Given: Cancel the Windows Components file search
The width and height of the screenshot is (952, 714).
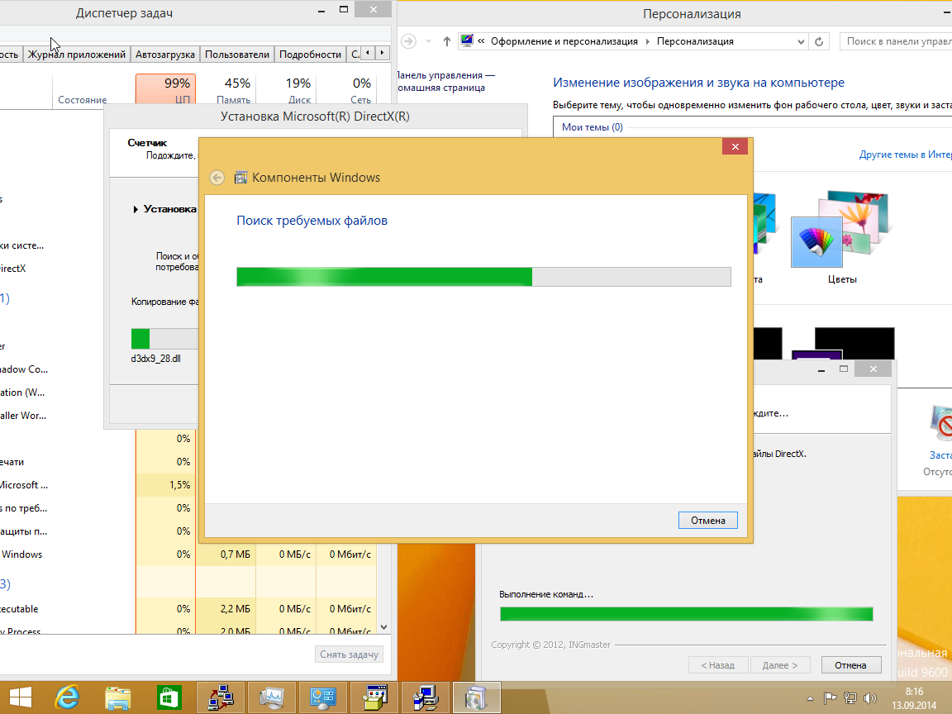Looking at the screenshot, I should coord(708,521).
